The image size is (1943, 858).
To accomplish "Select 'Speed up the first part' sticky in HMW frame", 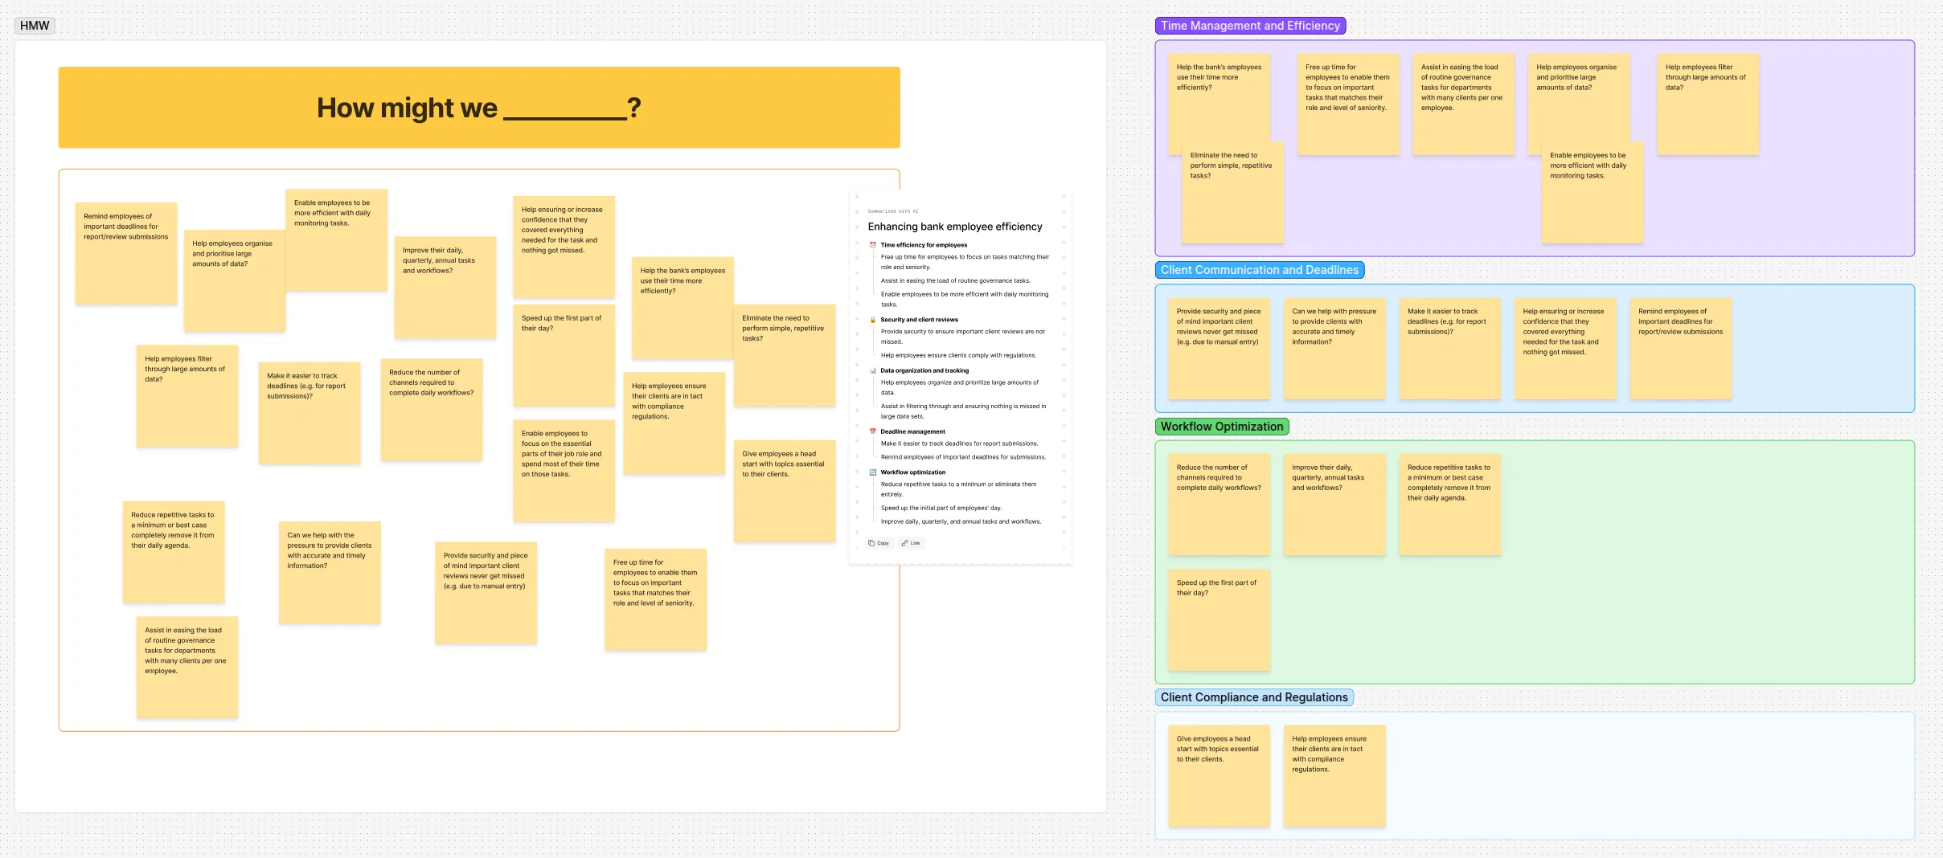I will [564, 355].
